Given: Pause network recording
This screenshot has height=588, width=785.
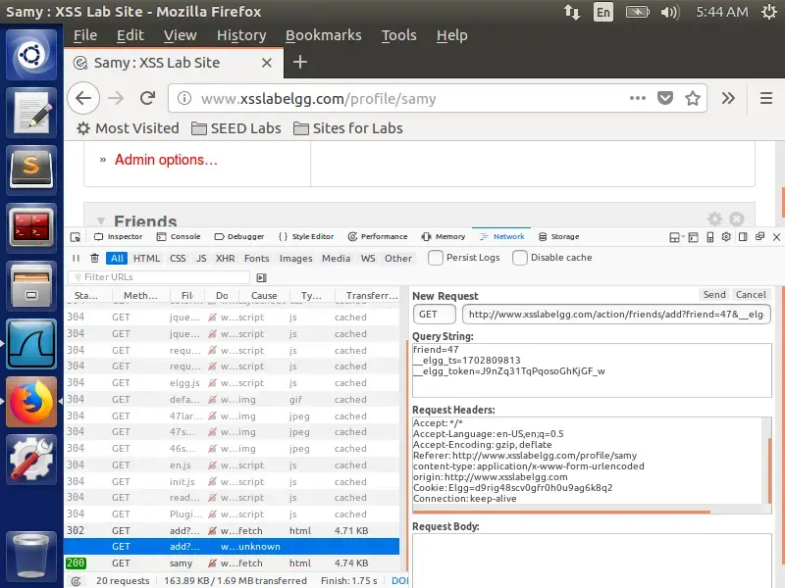Looking at the screenshot, I should coord(76,258).
